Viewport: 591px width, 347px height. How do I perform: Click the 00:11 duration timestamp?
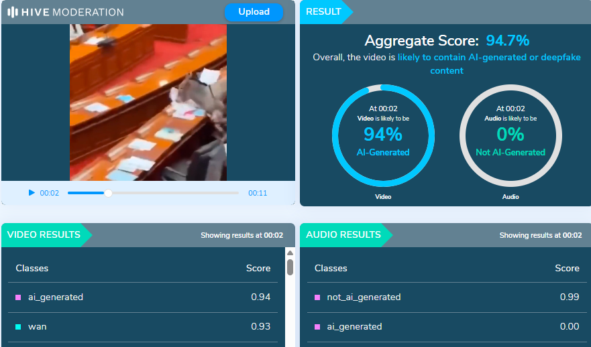coord(258,193)
